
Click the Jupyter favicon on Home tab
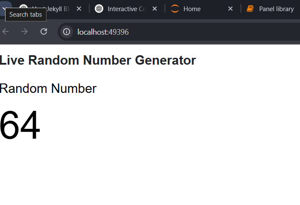point(175,9)
